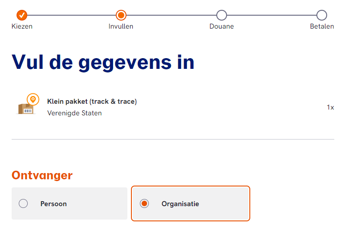
Task: Click the Verenigde Staten destination text
Action: click(74, 113)
